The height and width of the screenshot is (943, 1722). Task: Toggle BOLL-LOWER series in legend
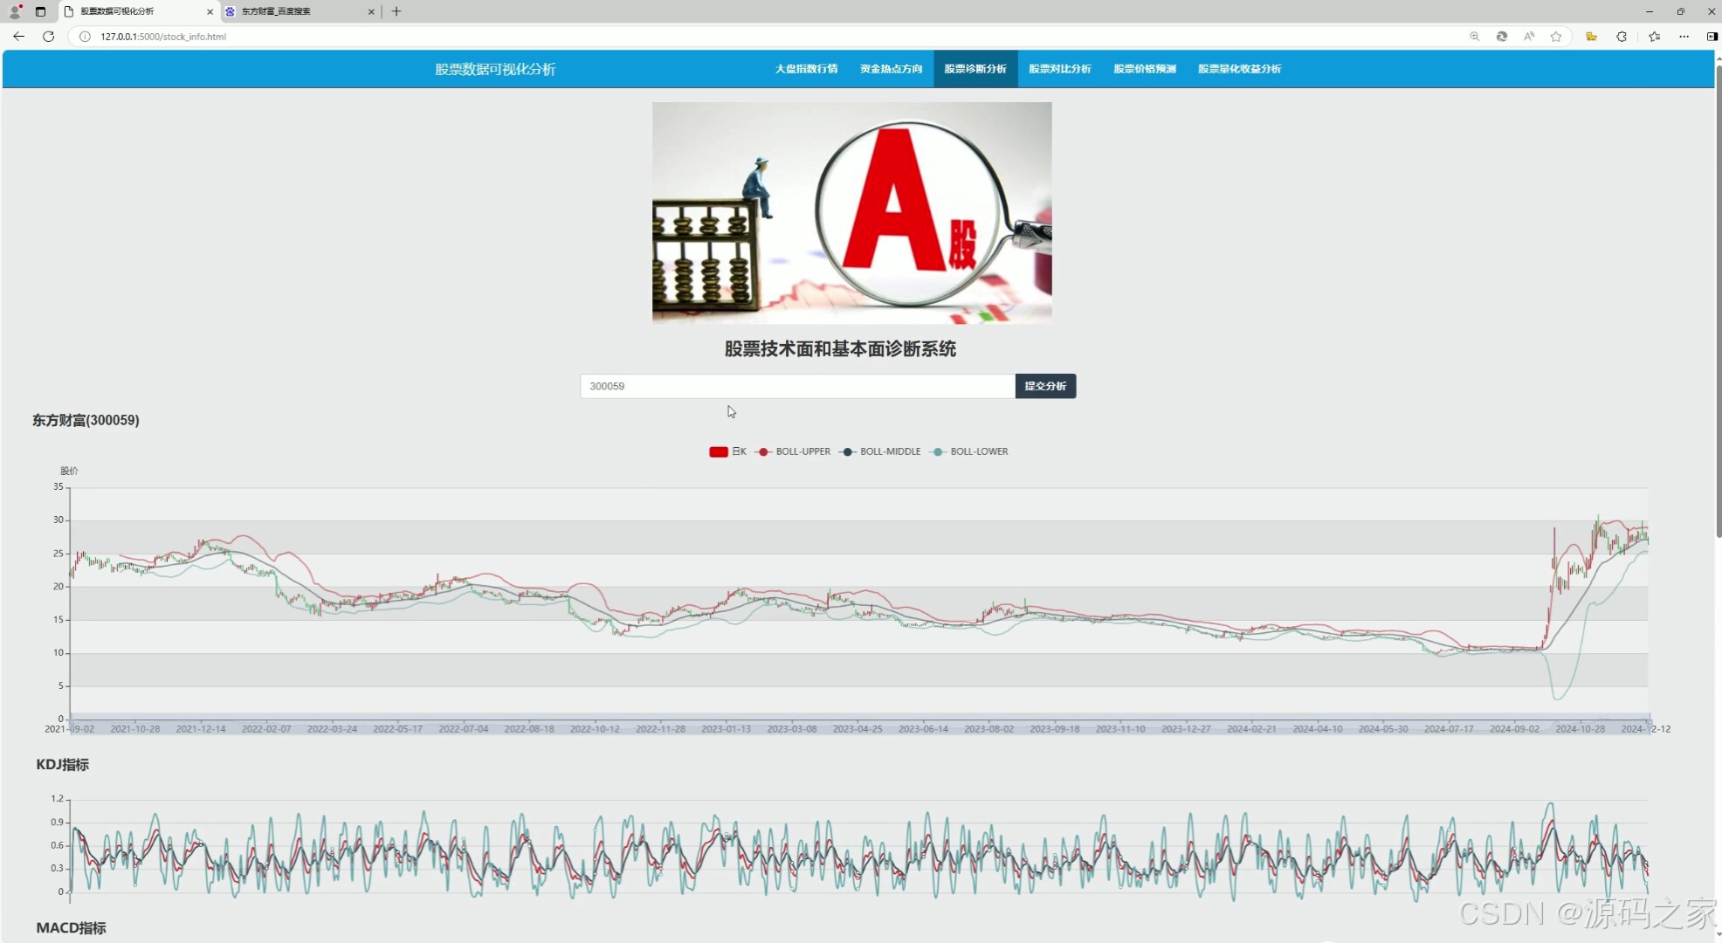point(969,451)
